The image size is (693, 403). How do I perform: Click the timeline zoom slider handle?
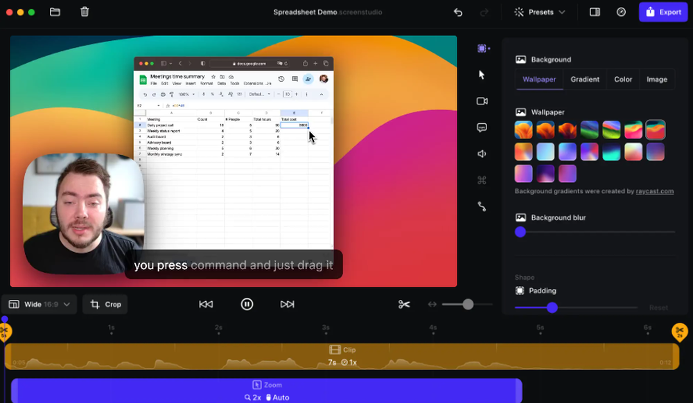pyautogui.click(x=468, y=304)
